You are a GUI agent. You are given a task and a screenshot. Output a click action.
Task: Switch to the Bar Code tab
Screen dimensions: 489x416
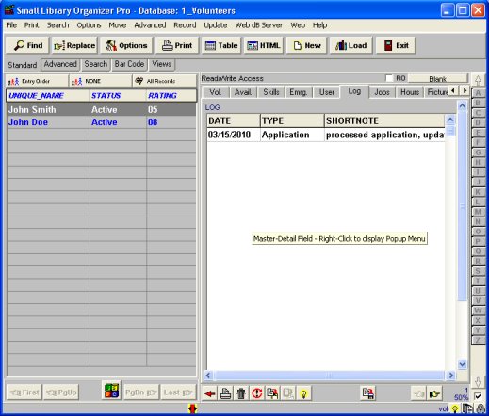click(x=129, y=64)
